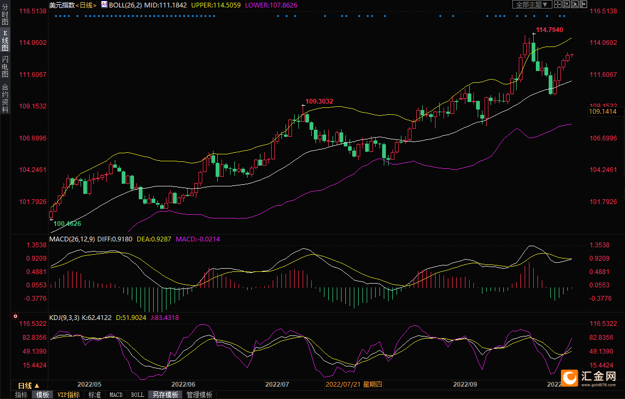Image resolution: width=625 pixels, height=399 pixels.
Task: Click the 美元指数 chart title
Action: coord(62,5)
